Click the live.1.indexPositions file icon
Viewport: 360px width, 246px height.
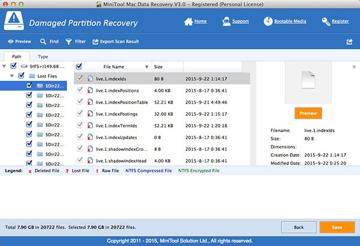[x=90, y=90]
